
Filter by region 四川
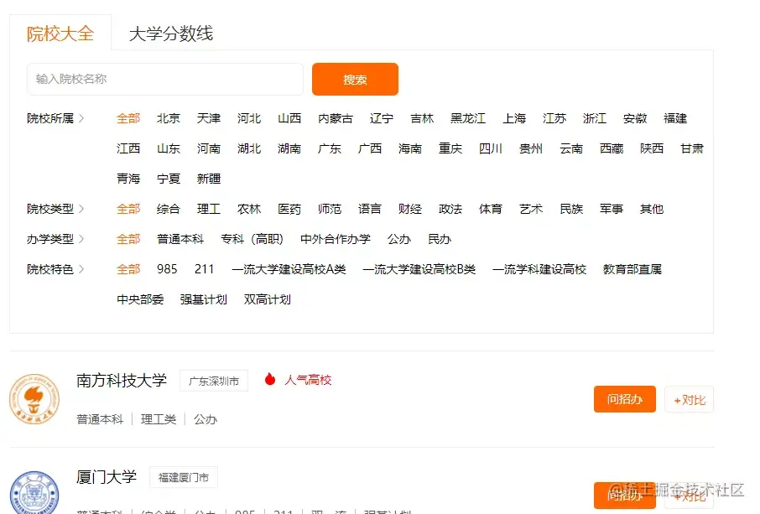point(490,148)
